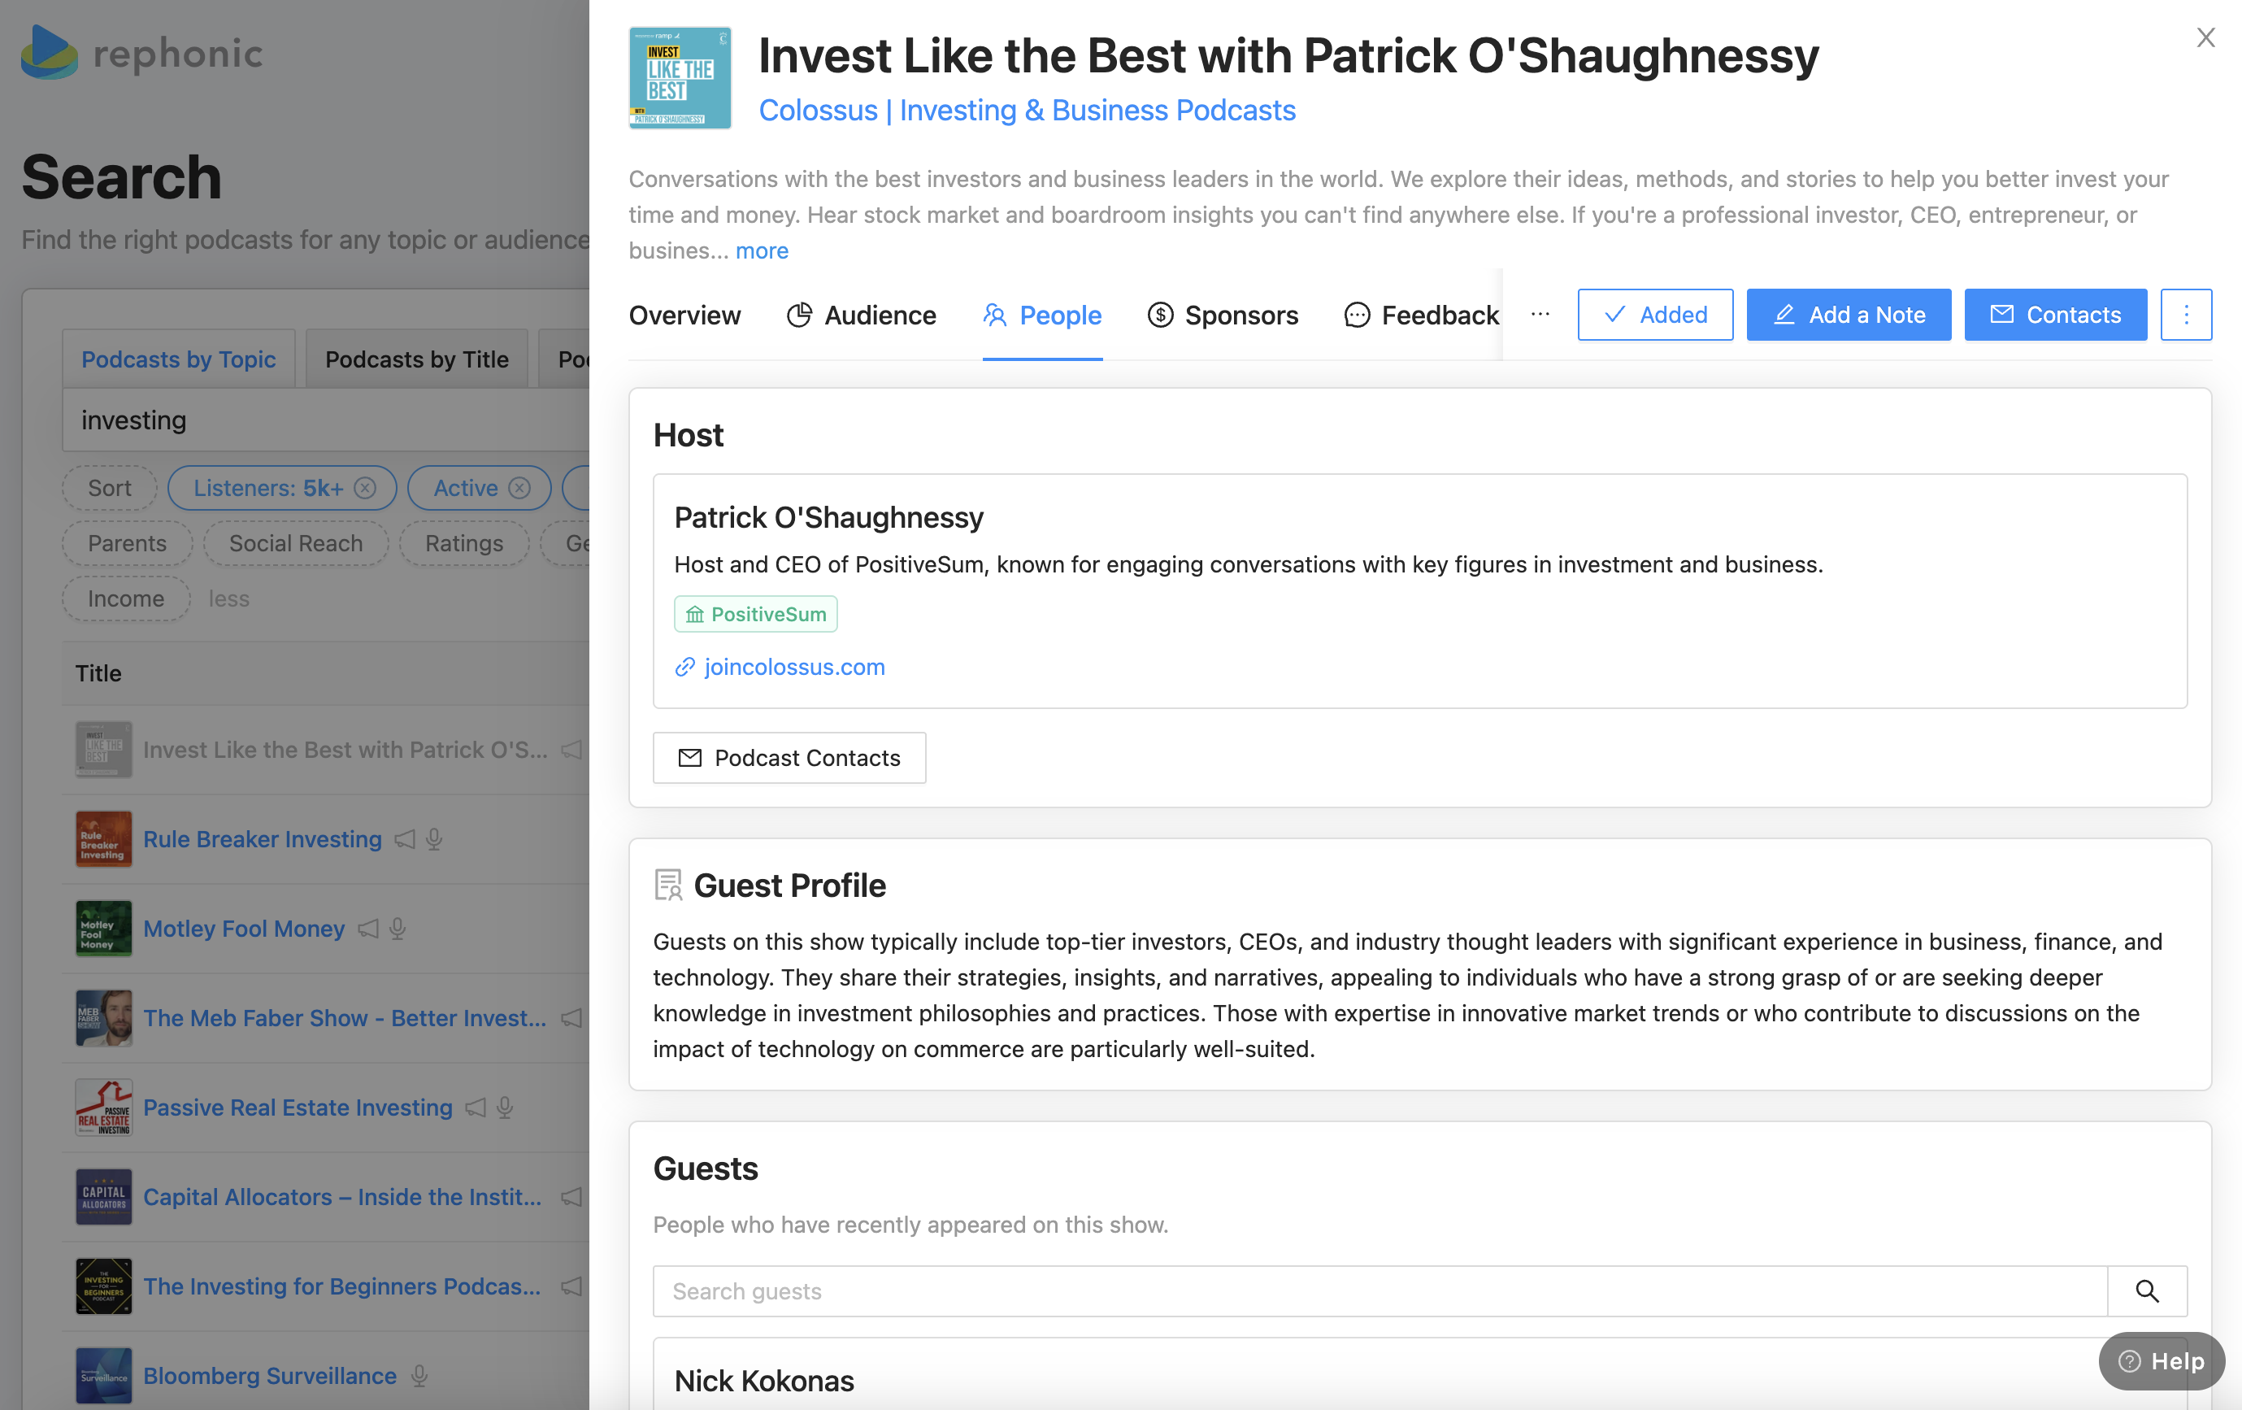The image size is (2242, 1410).
Task: Click microphone icon beside Motley Fool Money
Action: (398, 929)
